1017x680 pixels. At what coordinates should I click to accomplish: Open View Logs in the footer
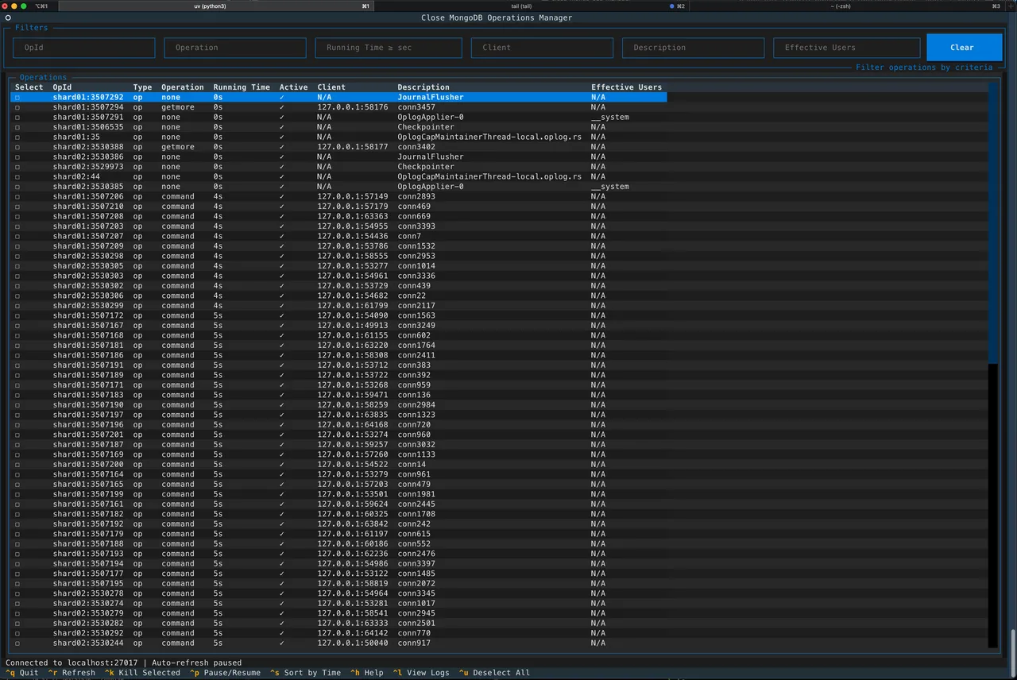[421, 673]
